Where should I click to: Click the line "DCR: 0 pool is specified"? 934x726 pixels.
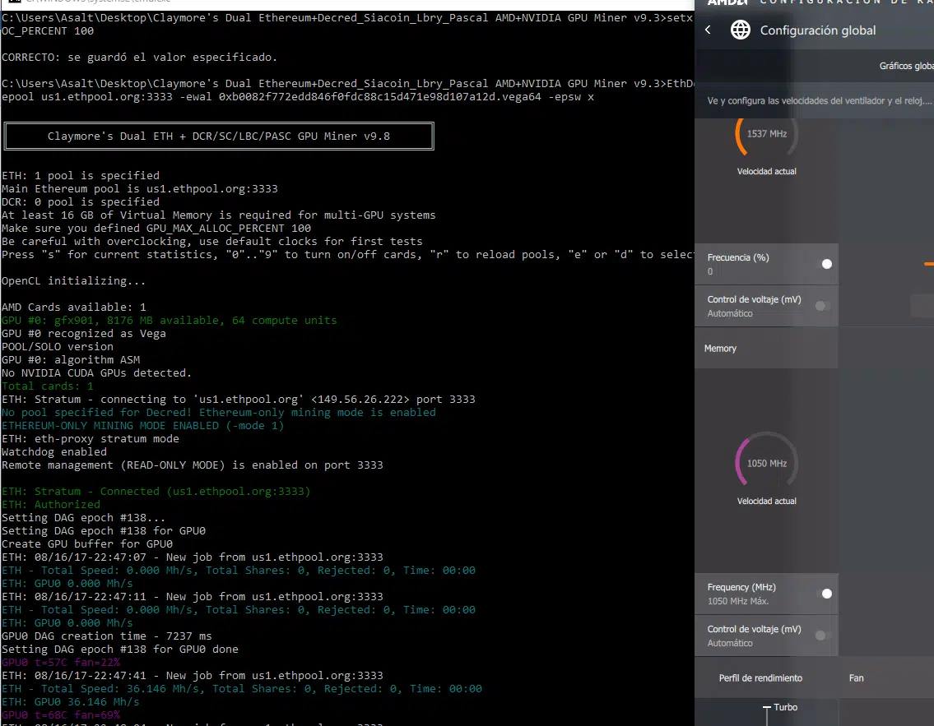(81, 201)
